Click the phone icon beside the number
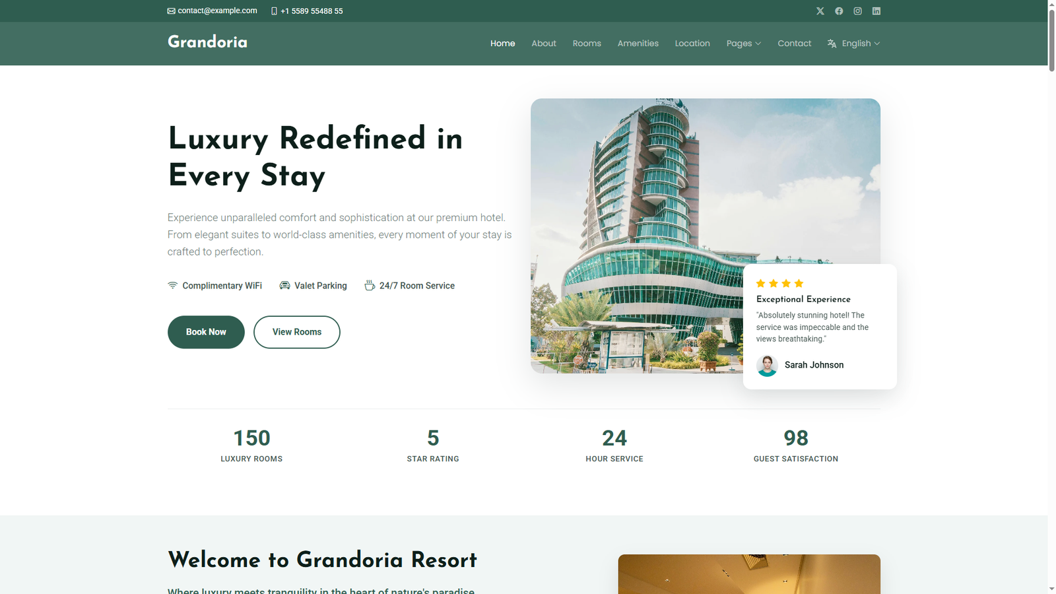The height and width of the screenshot is (594, 1056). point(274,11)
